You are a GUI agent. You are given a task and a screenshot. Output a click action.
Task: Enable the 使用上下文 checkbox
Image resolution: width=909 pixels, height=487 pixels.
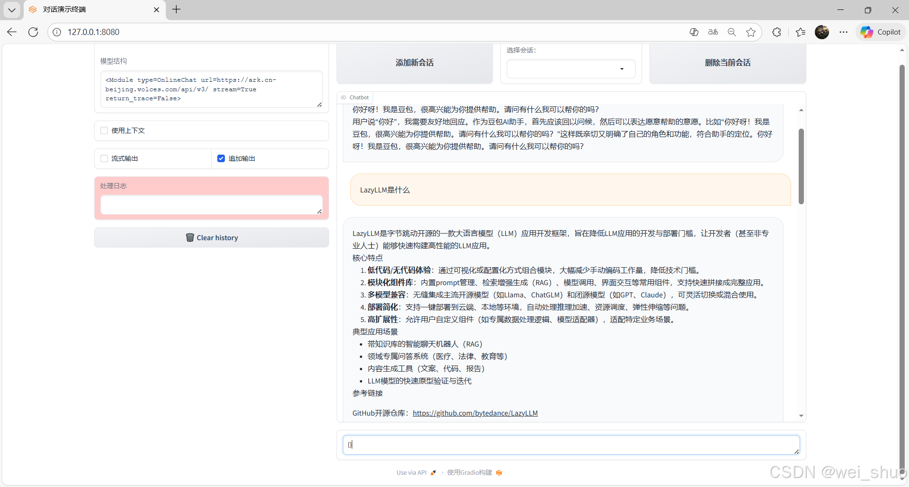104,130
